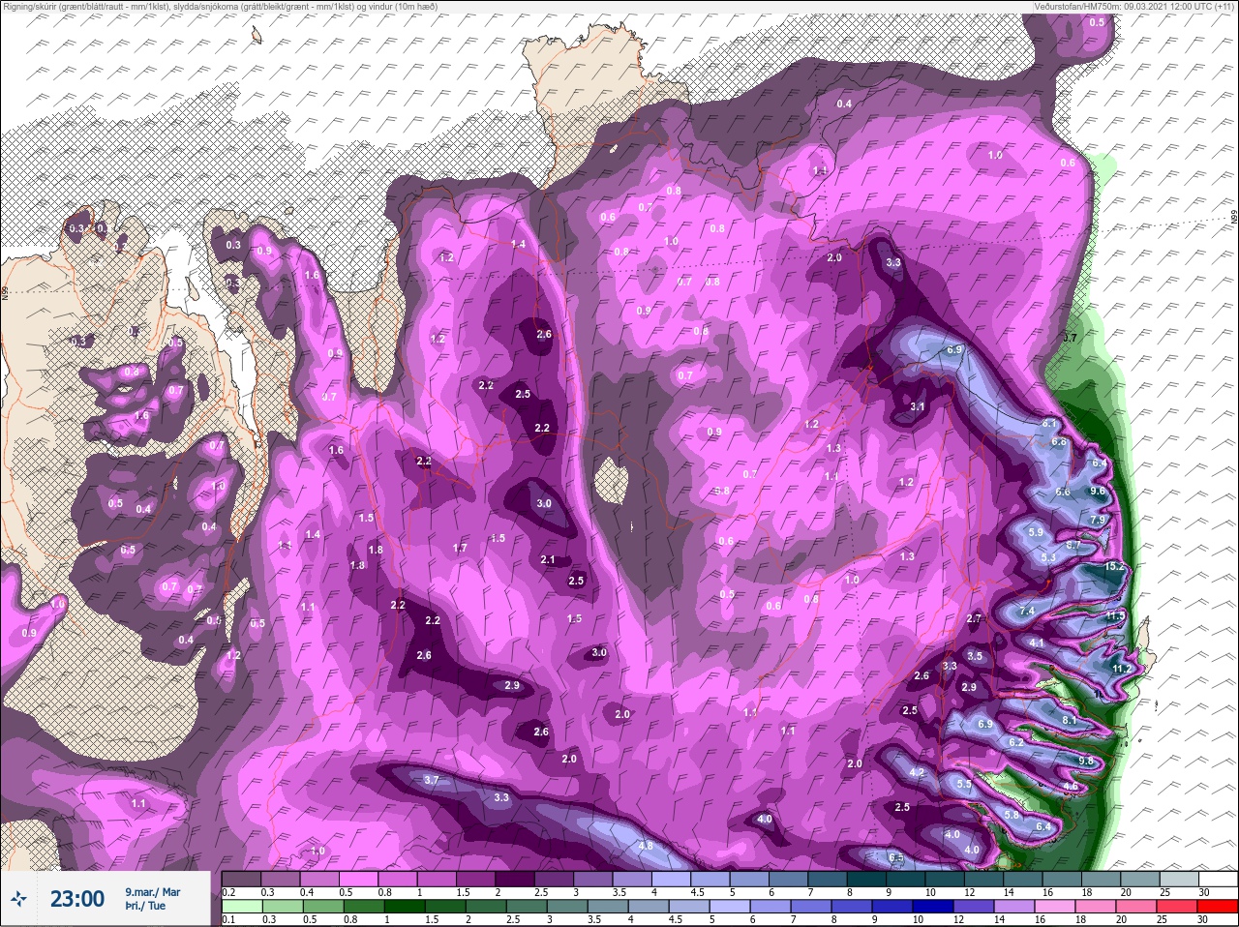
Task: Click the 9.8 precipitation value
Action: pos(1085,762)
